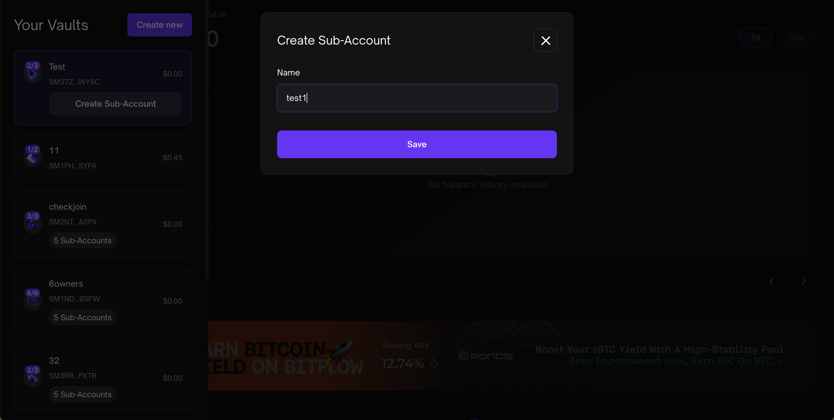Switch chart range to 7d
The width and height of the screenshot is (834, 420).
755,38
